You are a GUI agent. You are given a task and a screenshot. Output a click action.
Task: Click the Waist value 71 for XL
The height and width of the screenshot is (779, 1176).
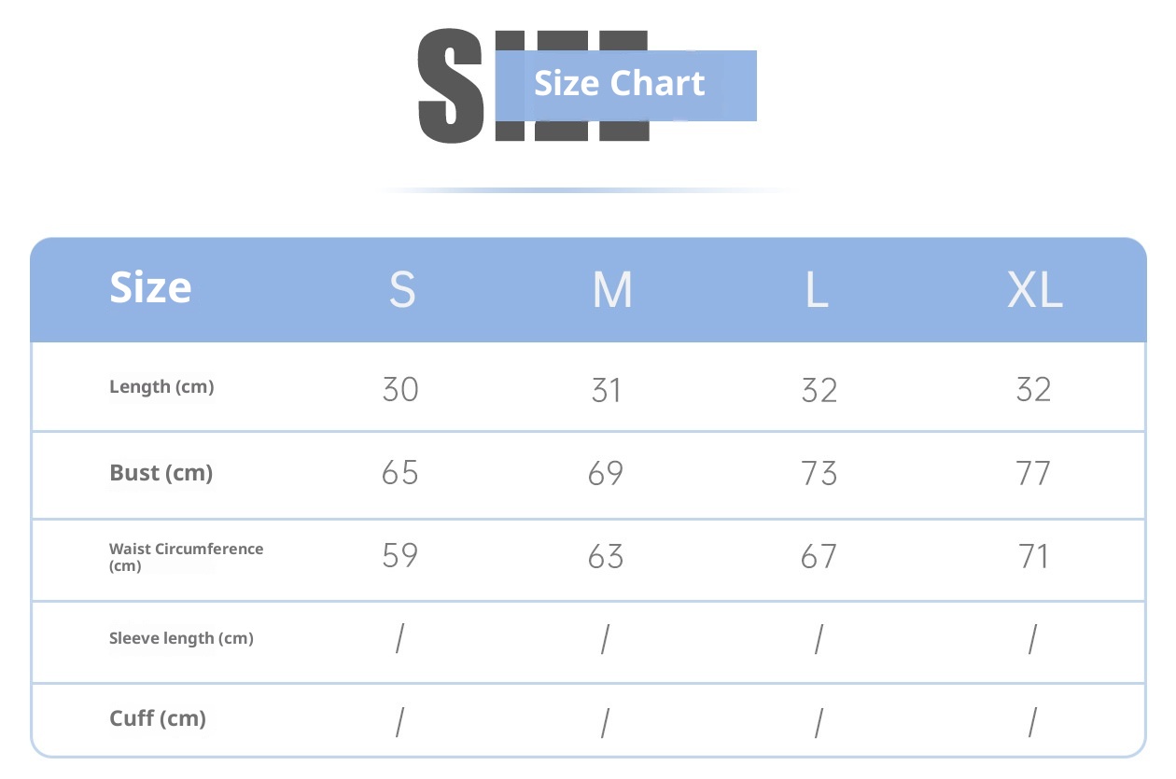coord(1033,557)
